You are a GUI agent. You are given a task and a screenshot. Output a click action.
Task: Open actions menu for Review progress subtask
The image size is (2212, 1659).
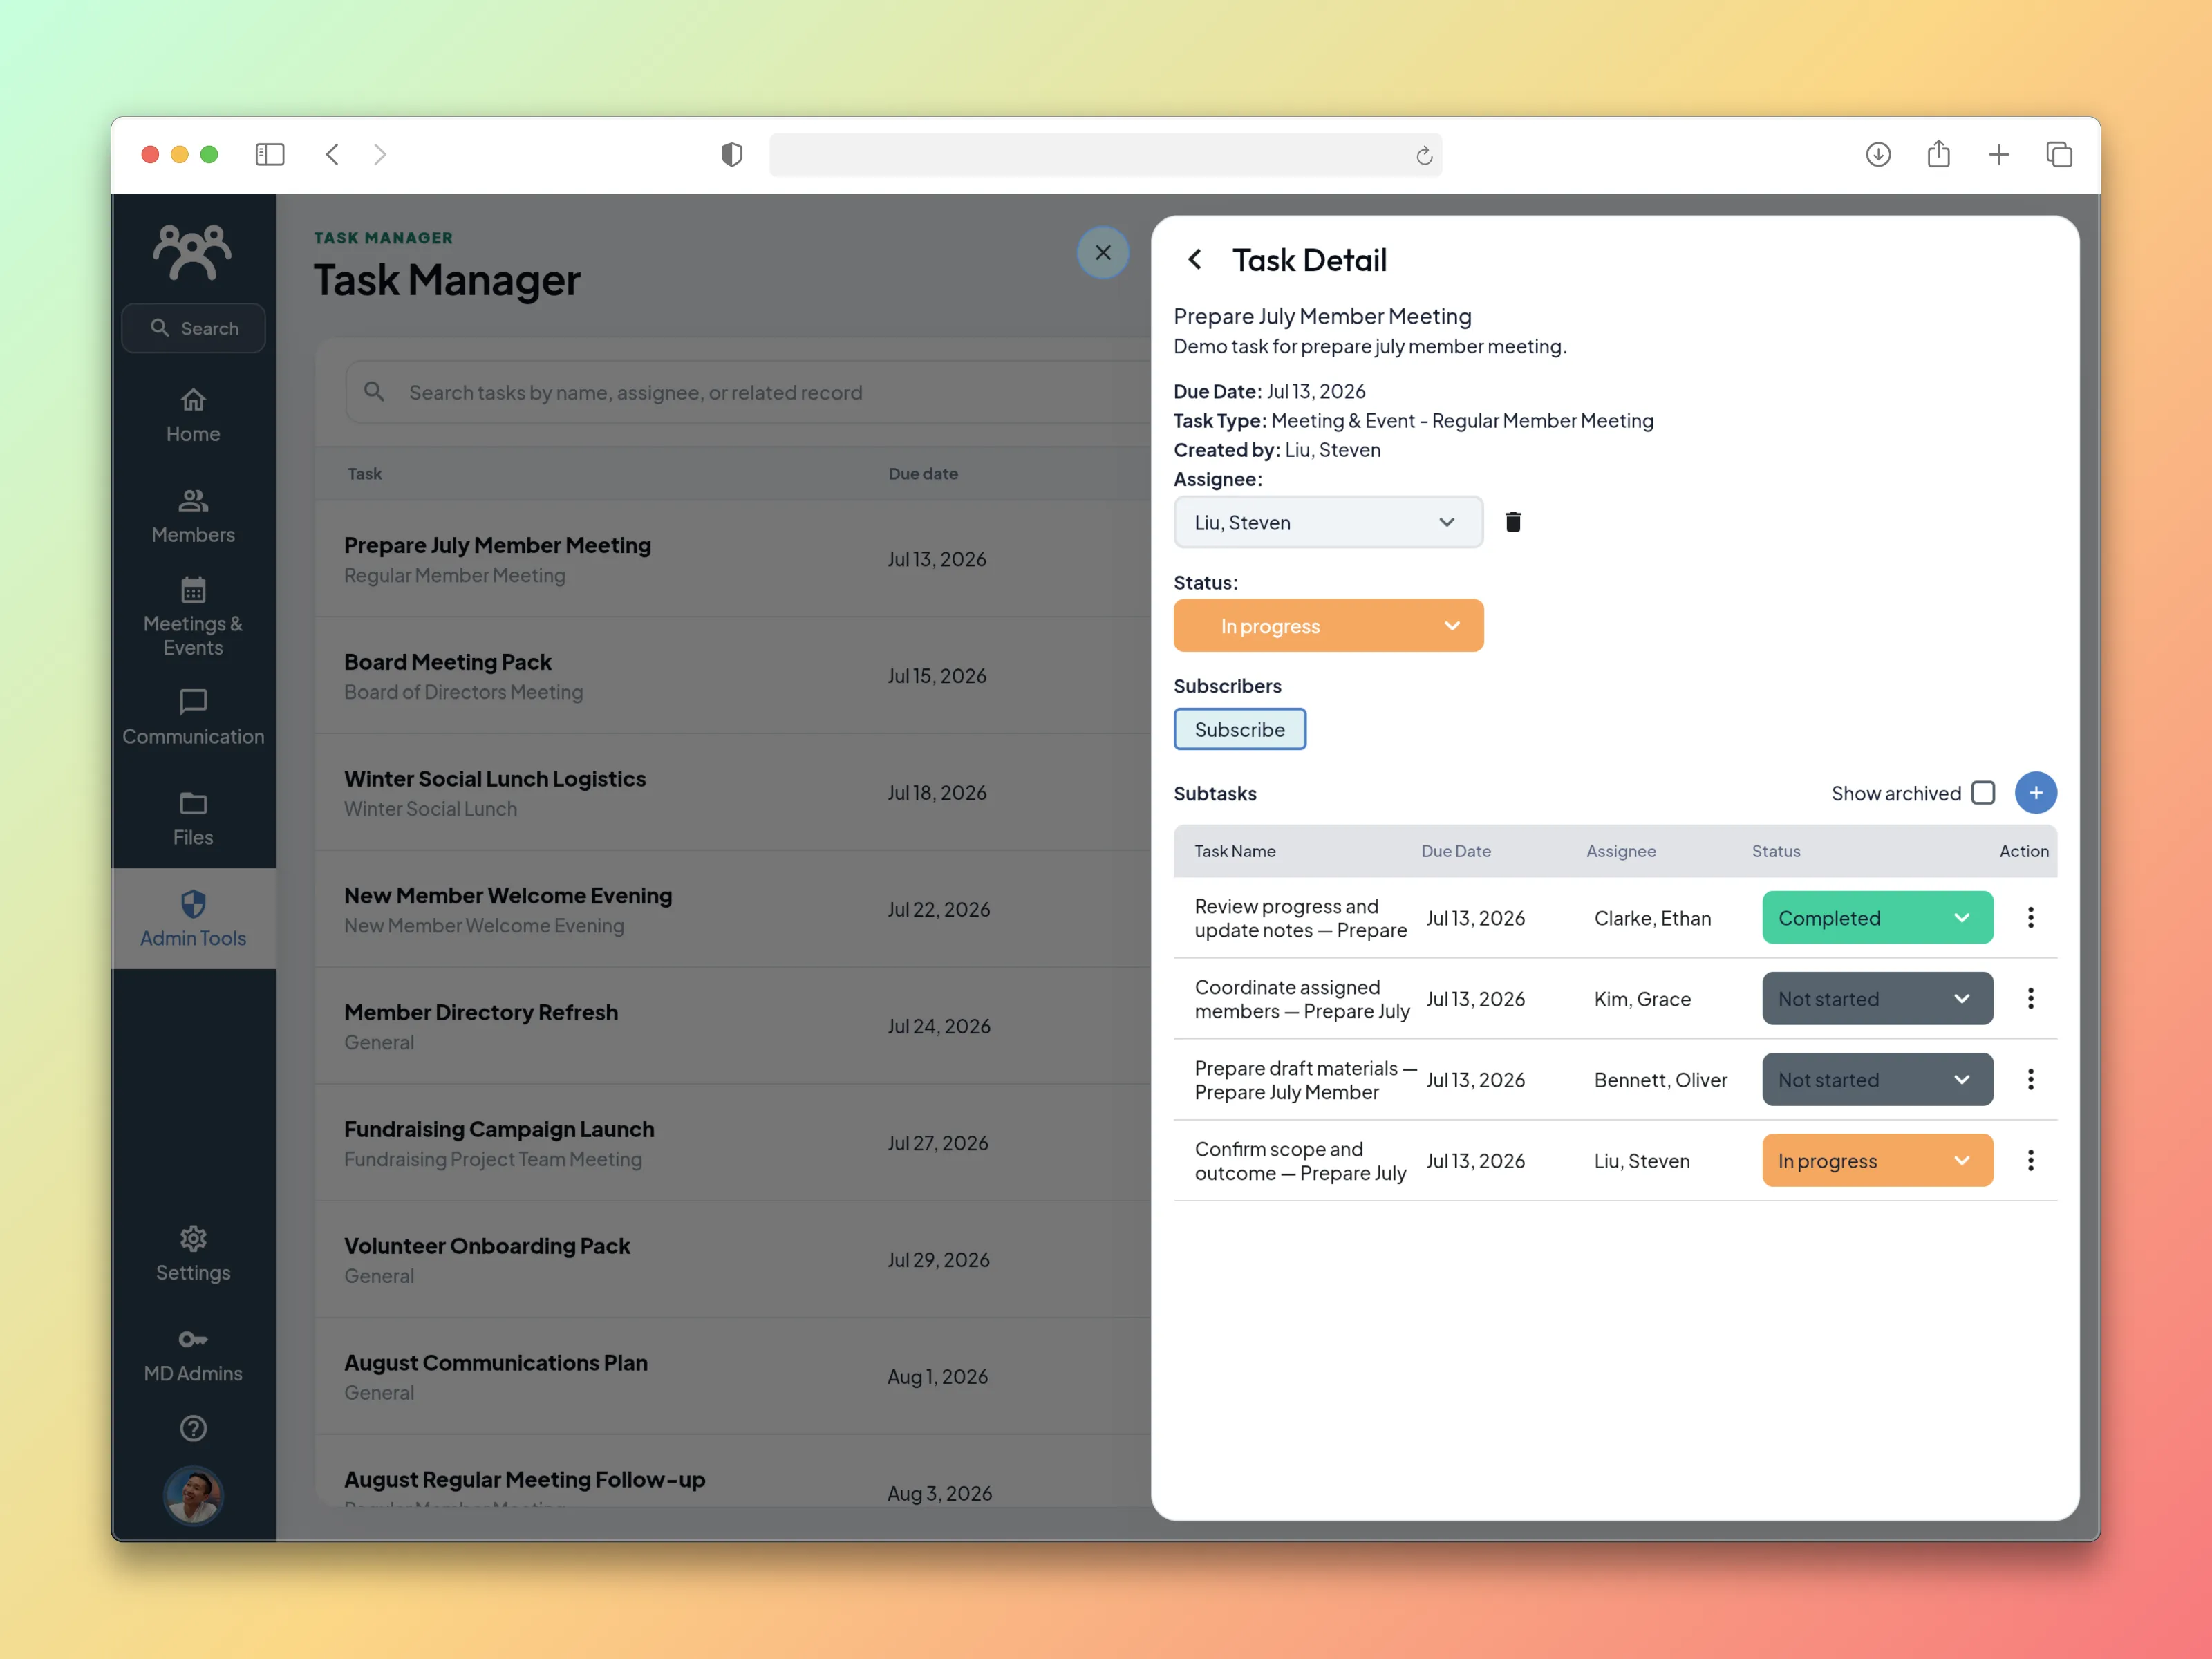[x=2030, y=917]
